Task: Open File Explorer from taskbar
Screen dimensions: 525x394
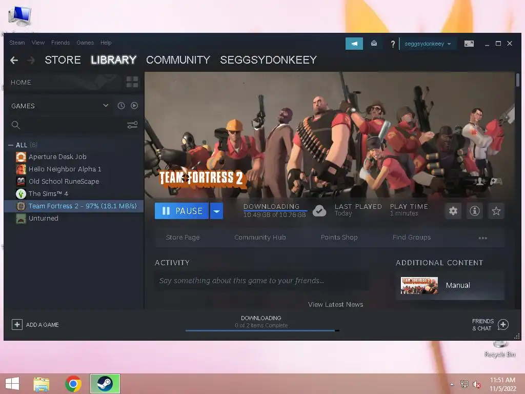Action: 41,384
